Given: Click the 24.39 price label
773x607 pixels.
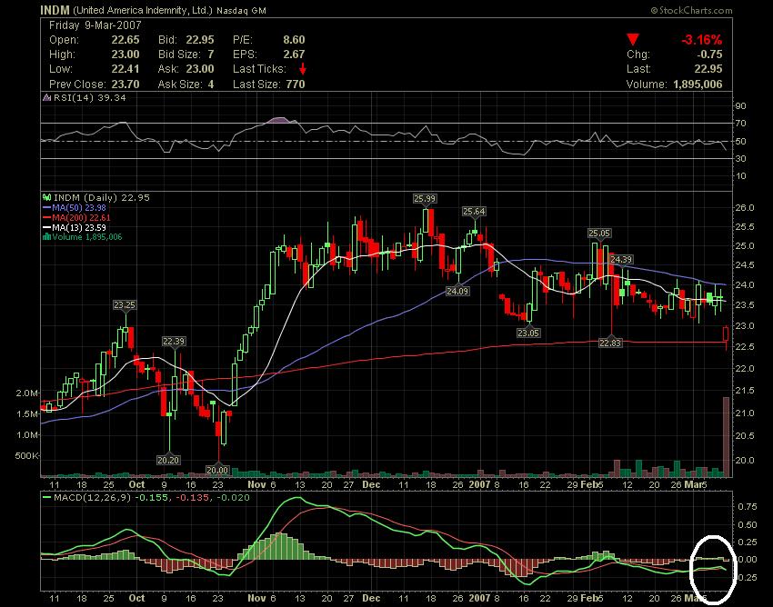Looking at the screenshot, I should (x=620, y=259).
